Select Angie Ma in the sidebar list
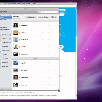 pyautogui.click(x=4, y=55)
